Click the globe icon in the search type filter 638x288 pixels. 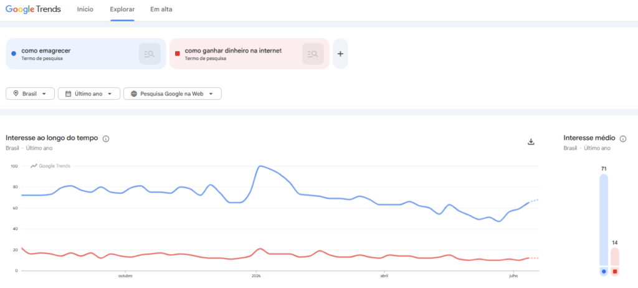(134, 94)
